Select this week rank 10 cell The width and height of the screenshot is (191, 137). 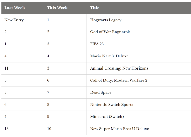tap(49, 129)
